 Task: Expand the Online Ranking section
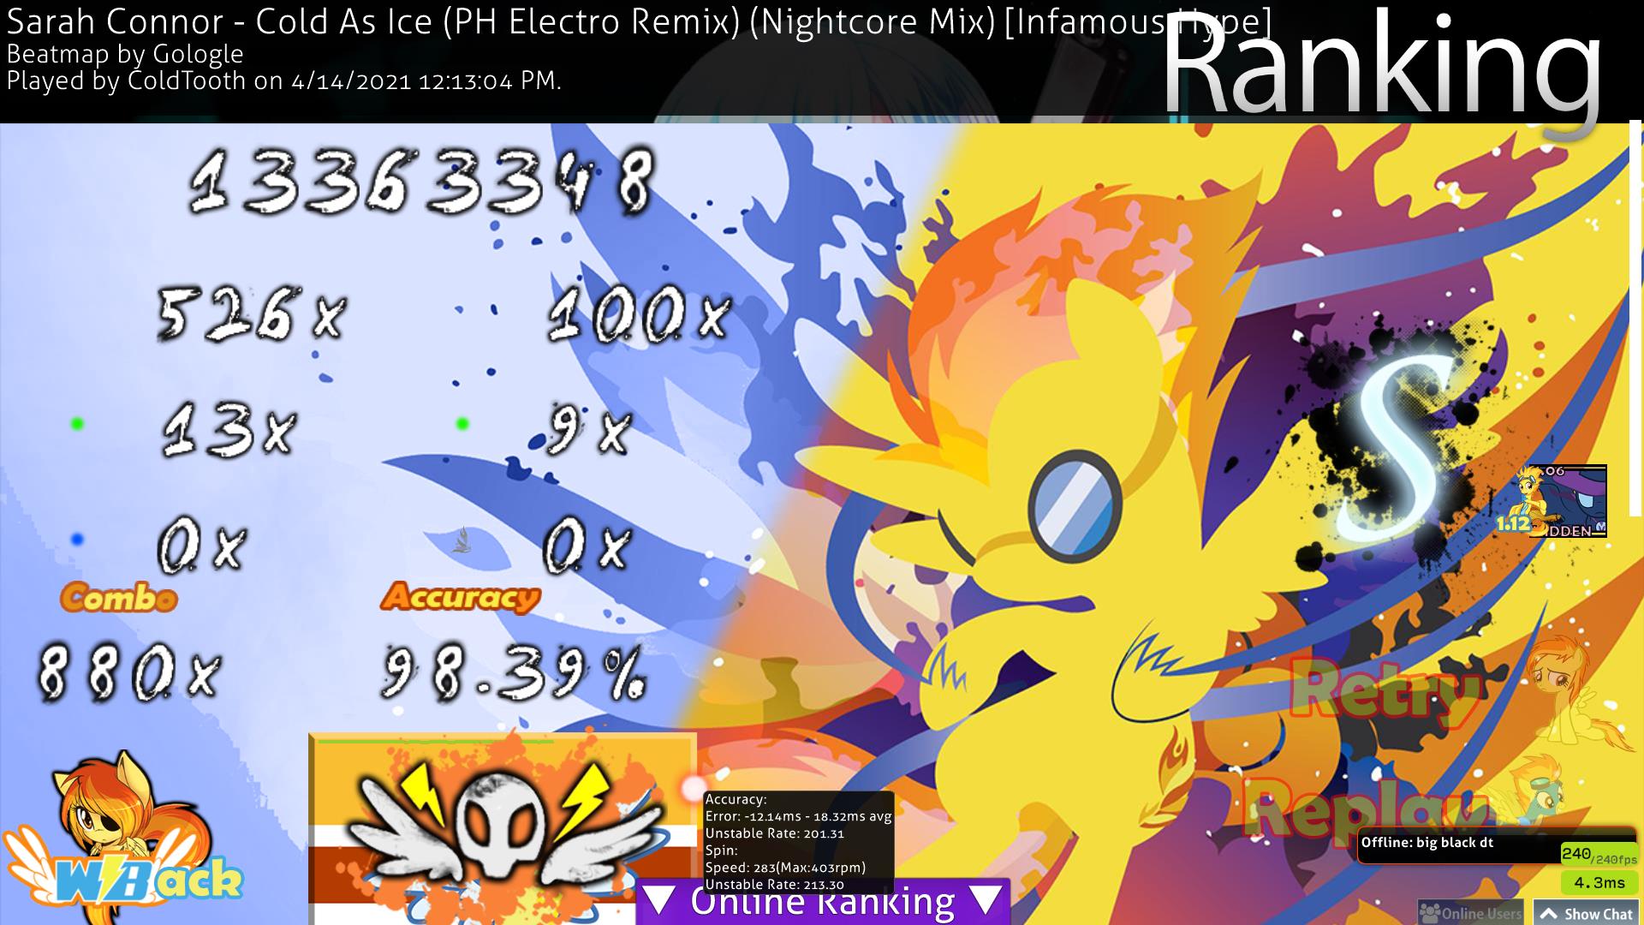click(823, 902)
